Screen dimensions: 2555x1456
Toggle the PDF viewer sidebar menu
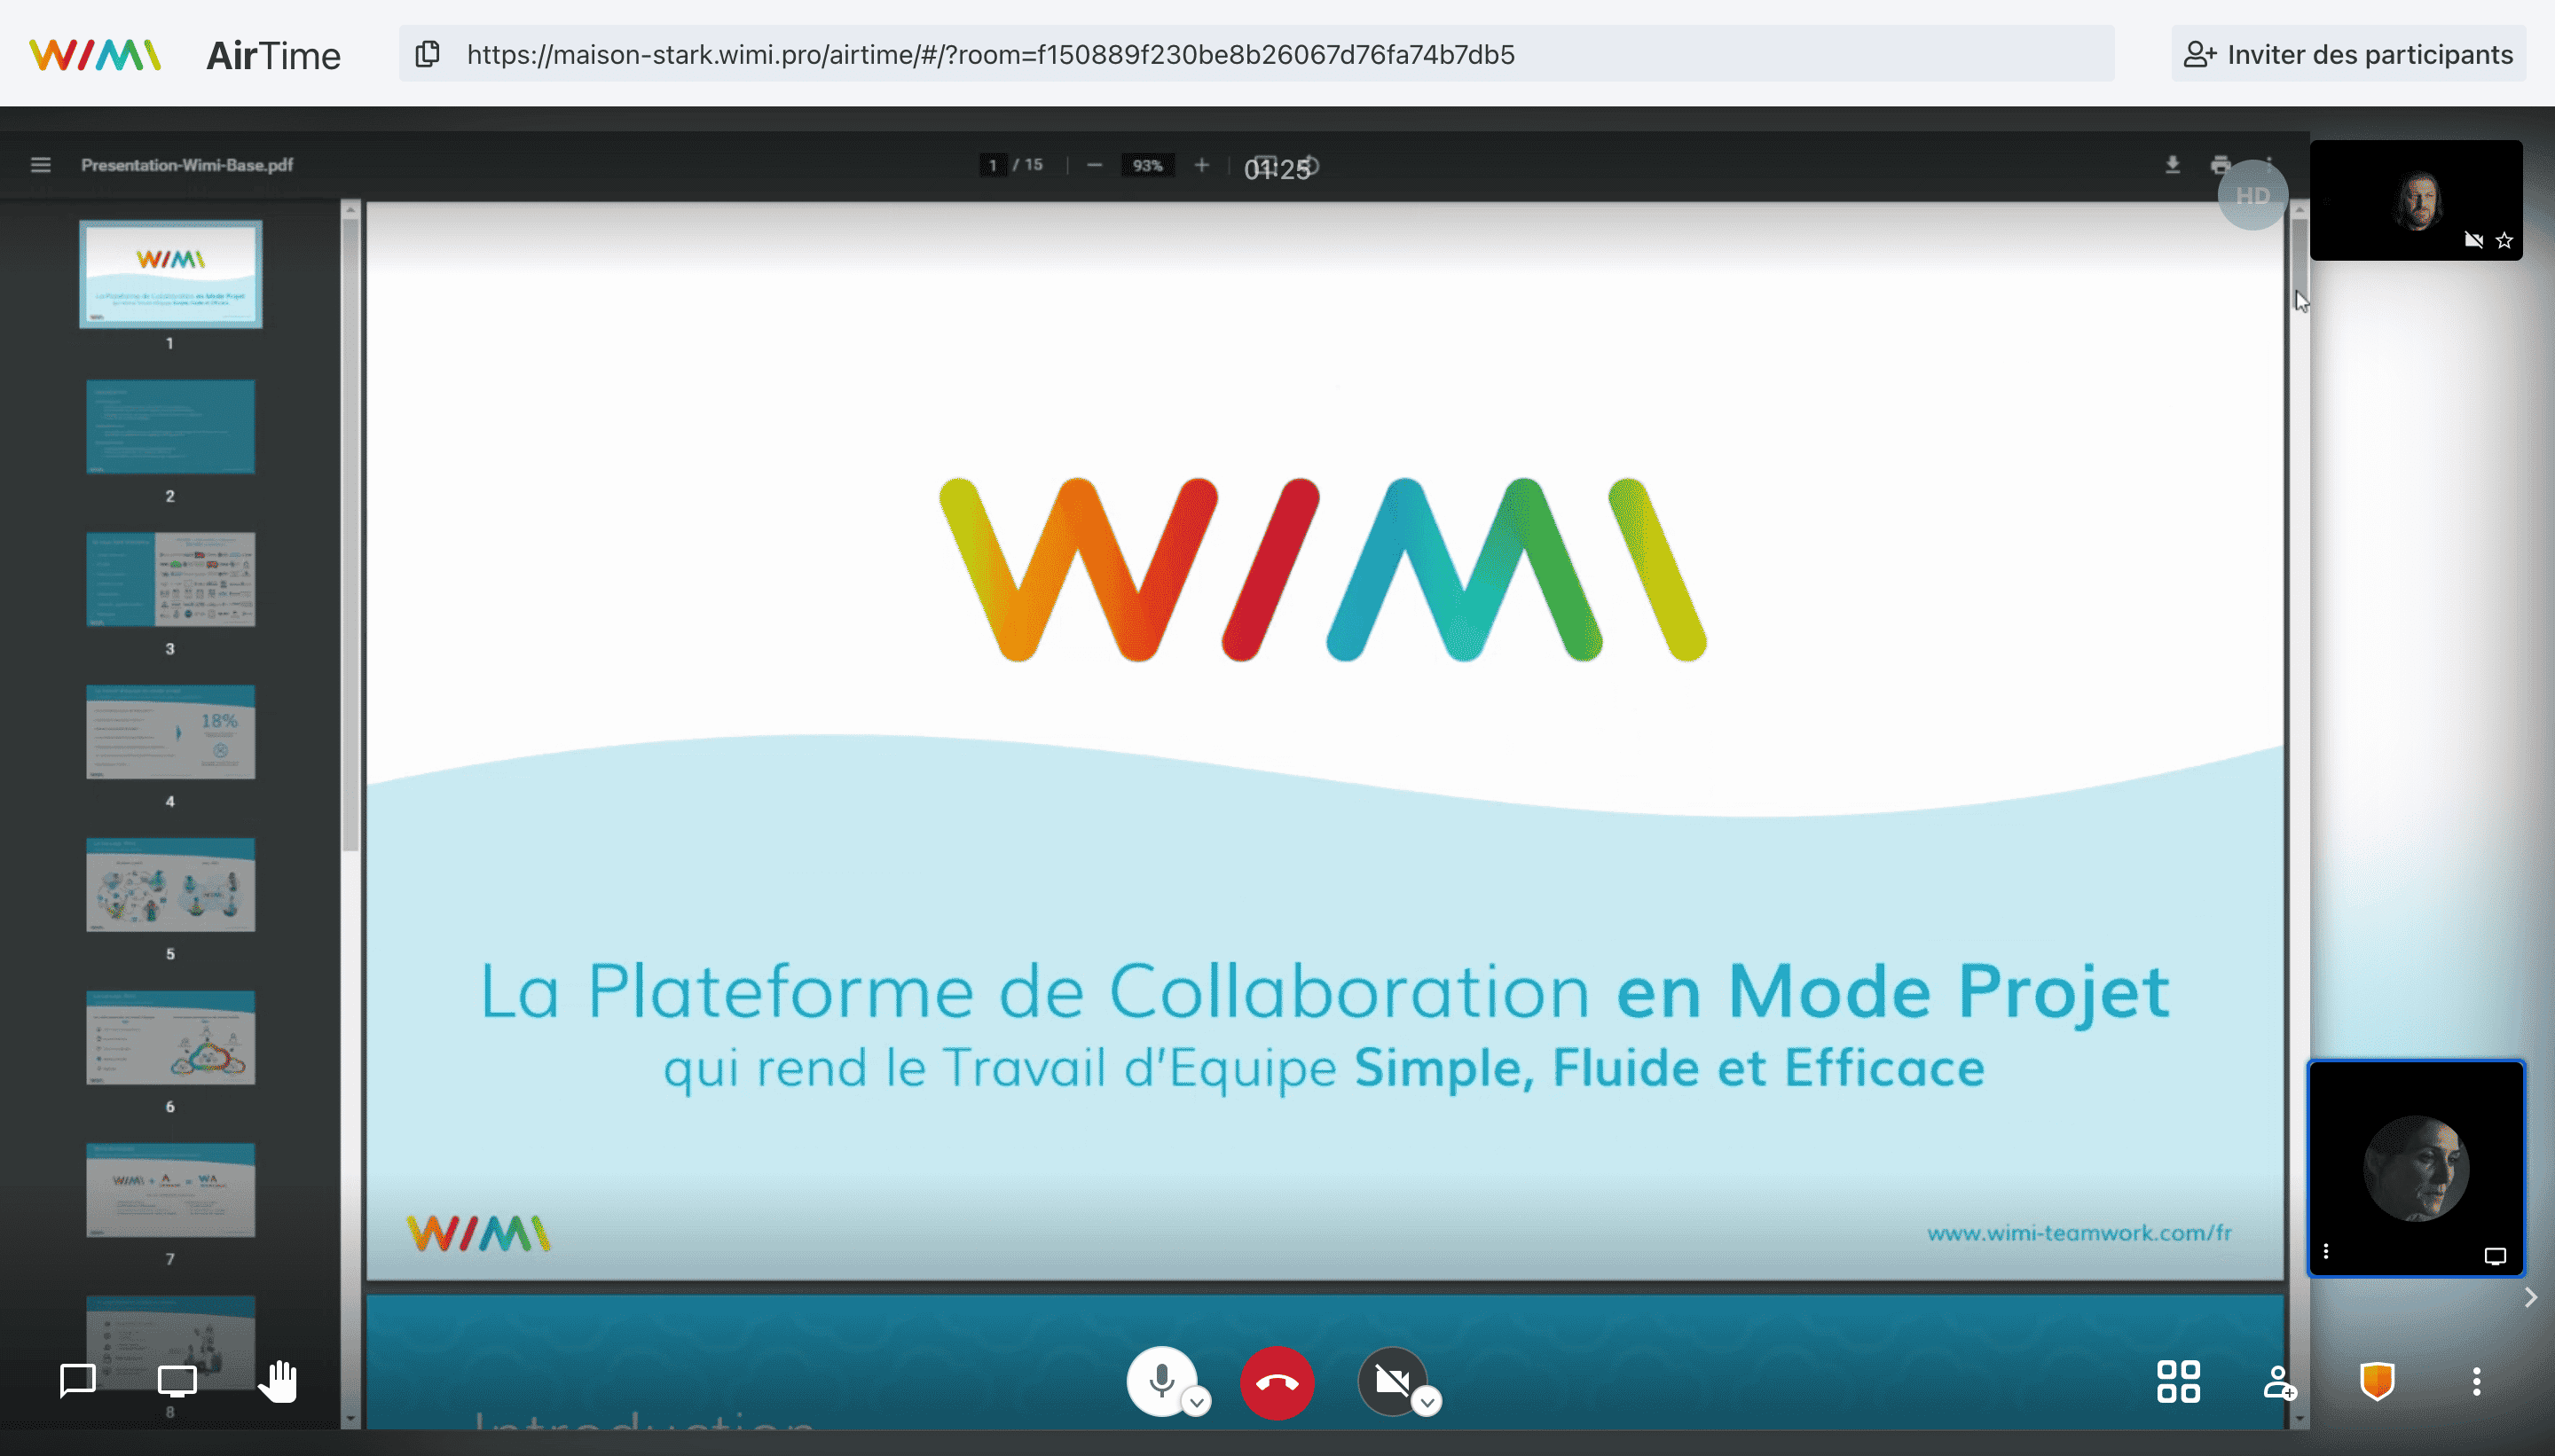point(40,165)
